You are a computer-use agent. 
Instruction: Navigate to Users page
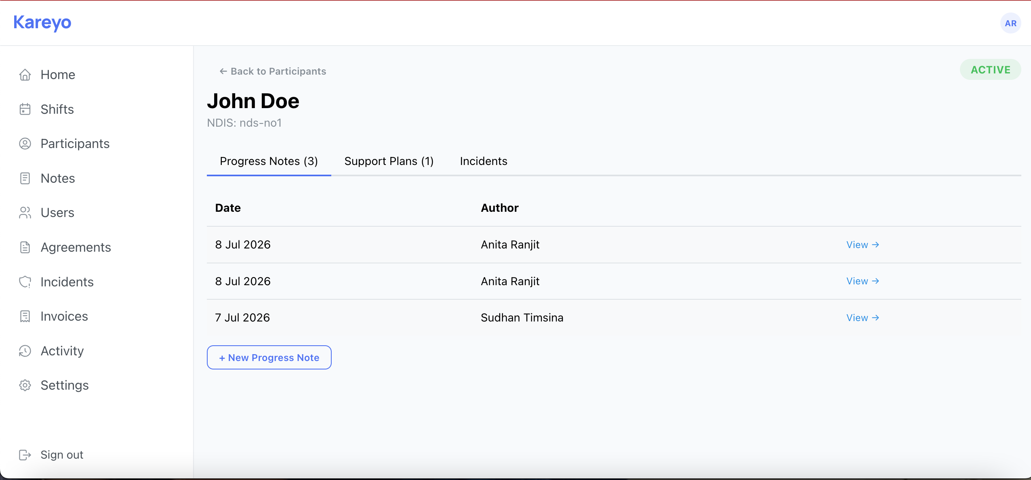pyautogui.click(x=57, y=213)
